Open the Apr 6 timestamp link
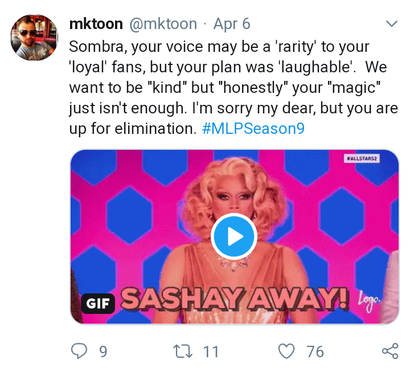Image resolution: width=410 pixels, height=376 pixels. [232, 24]
